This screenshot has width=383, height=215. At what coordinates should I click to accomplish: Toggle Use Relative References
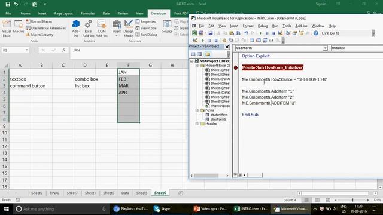click(x=46, y=28)
